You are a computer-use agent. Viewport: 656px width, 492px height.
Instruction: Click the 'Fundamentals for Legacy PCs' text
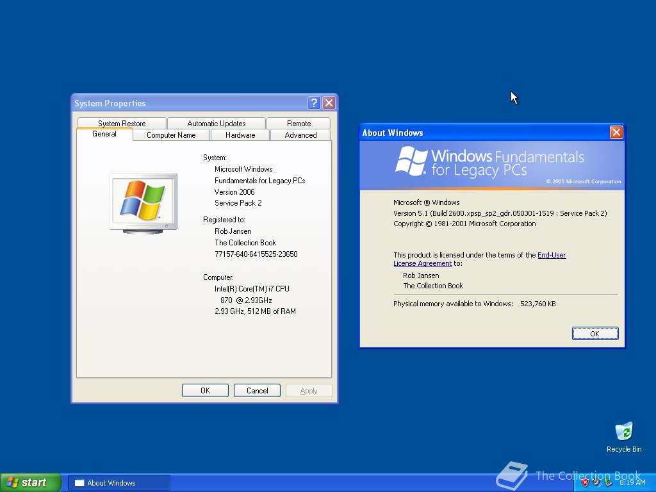pyautogui.click(x=260, y=180)
